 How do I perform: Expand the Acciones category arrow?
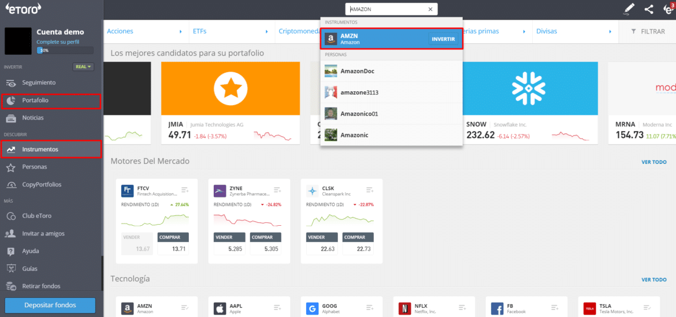(x=181, y=31)
